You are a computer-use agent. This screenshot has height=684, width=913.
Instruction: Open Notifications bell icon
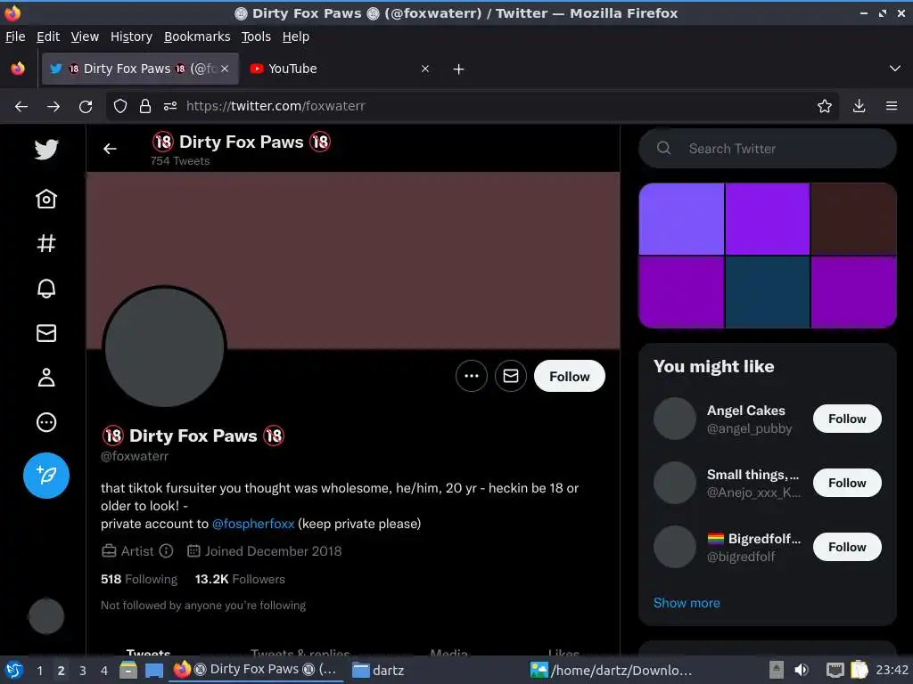(x=46, y=288)
